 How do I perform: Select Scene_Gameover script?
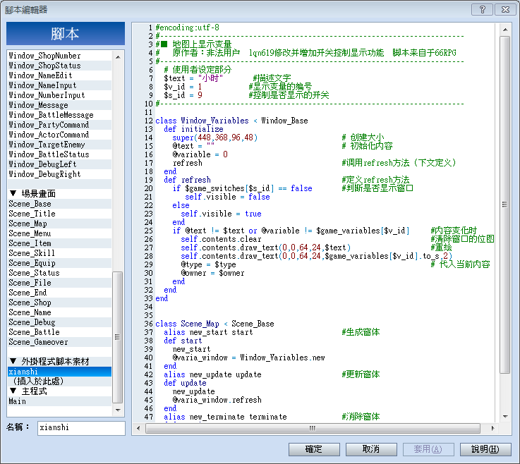point(60,342)
